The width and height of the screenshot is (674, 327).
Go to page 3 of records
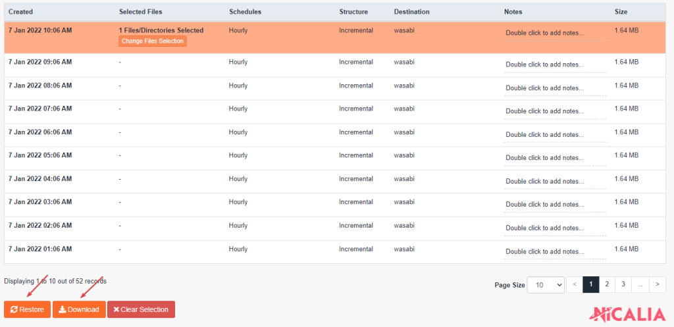623,284
